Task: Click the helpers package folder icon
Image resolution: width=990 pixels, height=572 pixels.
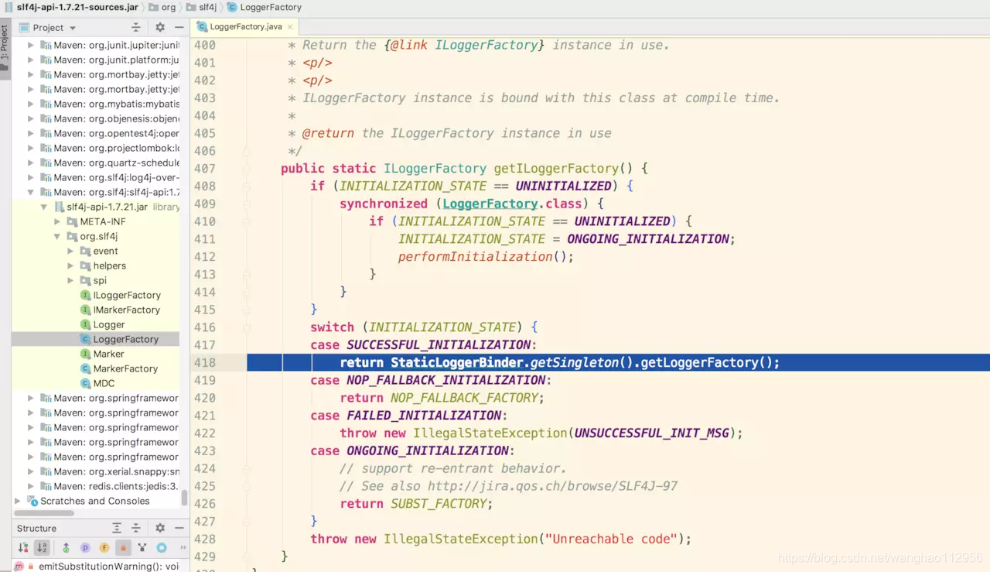Action: tap(85, 265)
